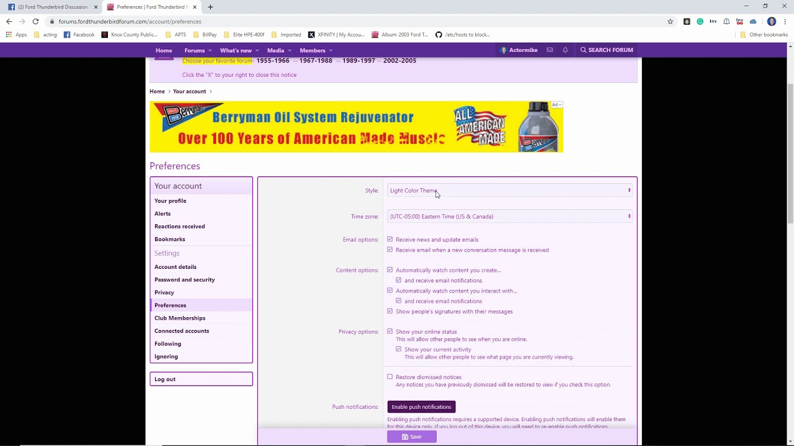This screenshot has height=446, width=794.
Task: Open the /etc/hosts GitHub bookmark
Action: coord(463,35)
